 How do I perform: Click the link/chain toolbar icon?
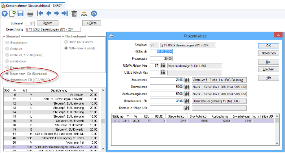84,14
